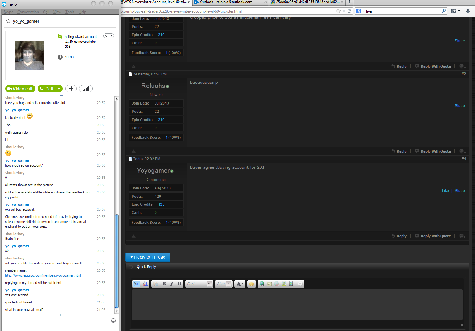Open the #4 post permalink
The image size is (475, 331).
[464, 158]
